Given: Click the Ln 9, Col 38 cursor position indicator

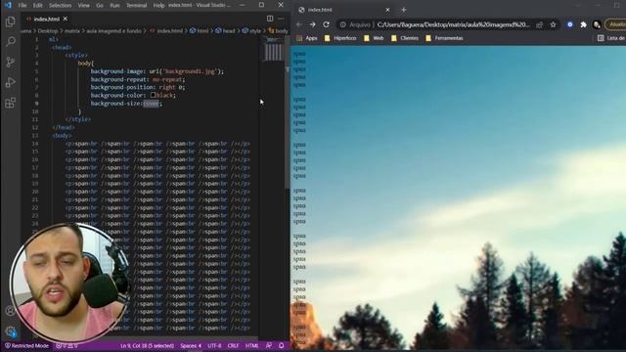Looking at the screenshot, I should 148,345.
